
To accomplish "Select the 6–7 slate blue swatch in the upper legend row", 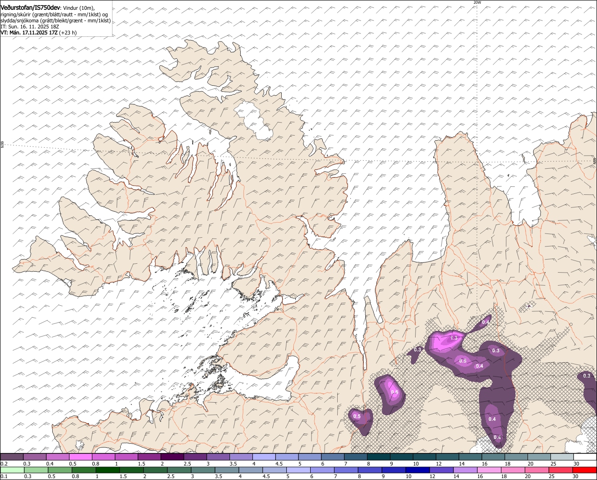I will click(333, 457).
